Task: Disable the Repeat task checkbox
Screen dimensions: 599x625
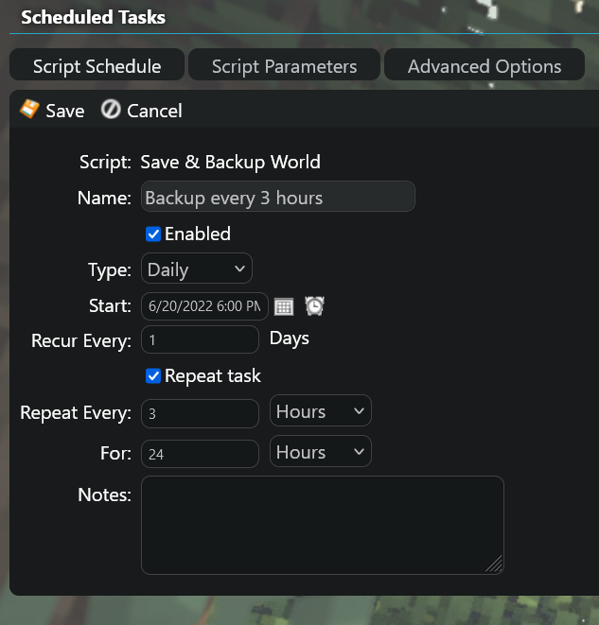Action: [153, 376]
